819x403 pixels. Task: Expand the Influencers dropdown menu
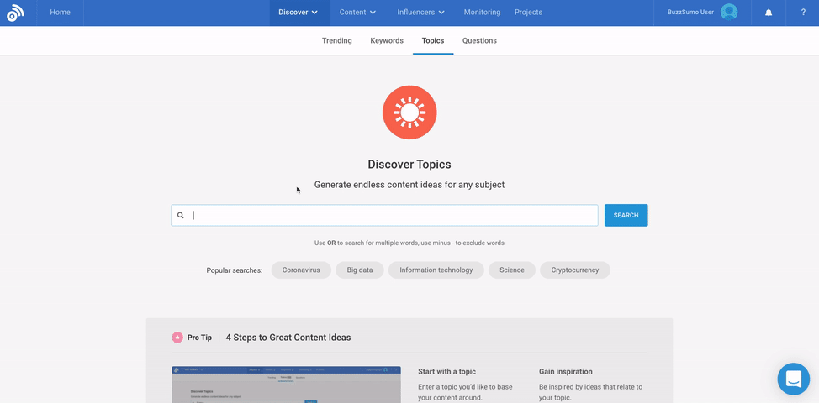pos(420,13)
